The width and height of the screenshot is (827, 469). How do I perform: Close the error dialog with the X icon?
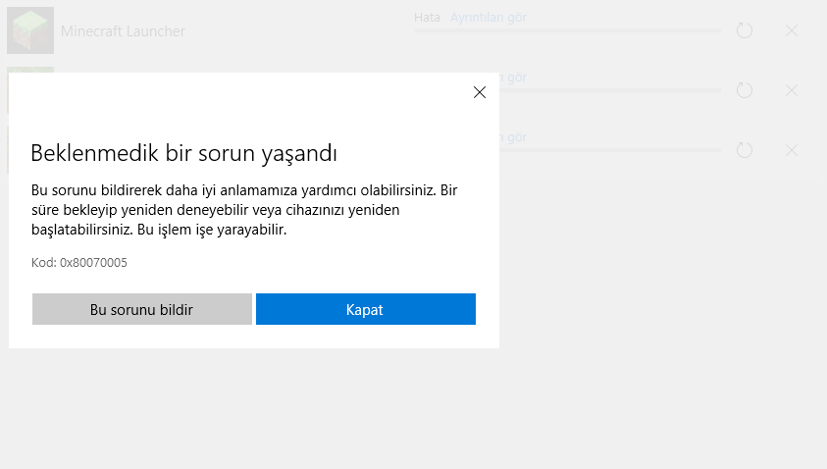click(480, 92)
